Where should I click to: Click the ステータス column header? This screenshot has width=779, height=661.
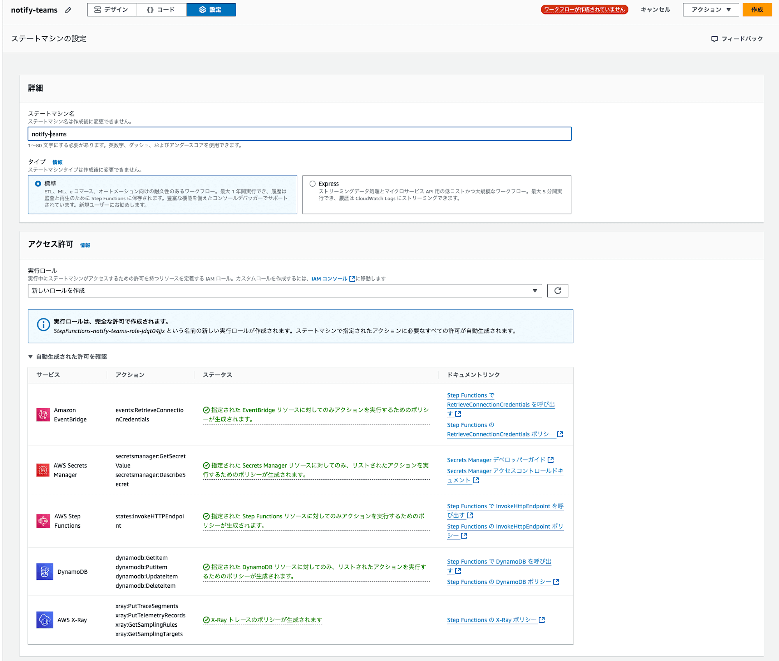pyautogui.click(x=217, y=375)
